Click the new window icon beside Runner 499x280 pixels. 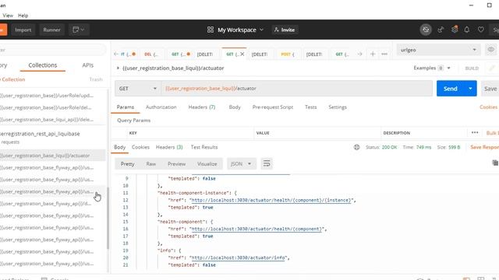pos(79,30)
